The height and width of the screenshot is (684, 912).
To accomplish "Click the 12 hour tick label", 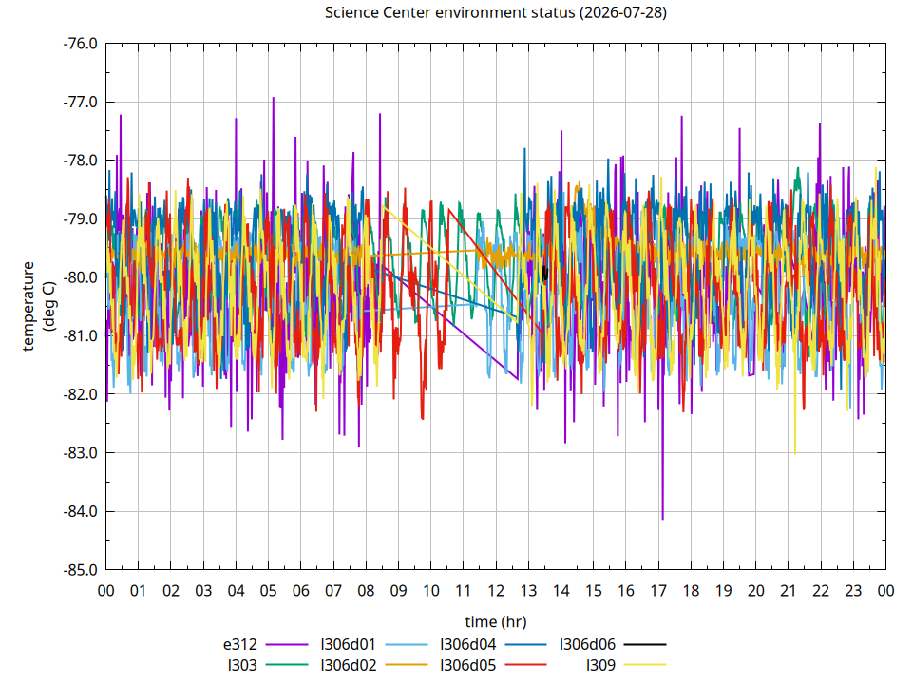I will pos(496,591).
